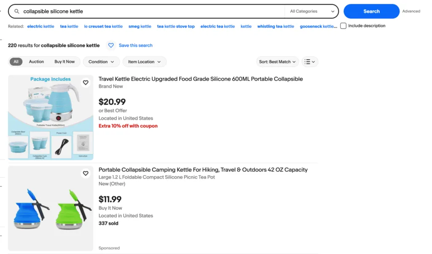Open the Travel Kettle Electric listing title
The width and height of the screenshot is (432, 254).
(200, 79)
